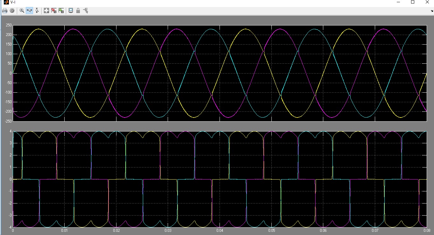Click the 250 label on upper plot axis

[x=9, y=25]
